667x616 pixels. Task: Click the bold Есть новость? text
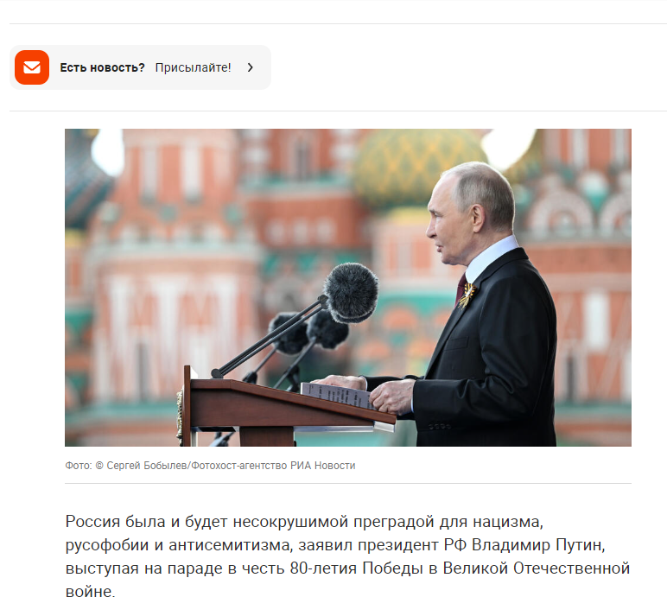tap(102, 67)
